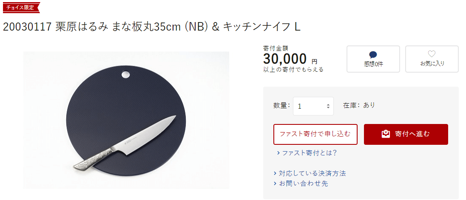This screenshot has width=466, height=200.
Task: Click the speech bubble reviews icon
Action: (373, 54)
